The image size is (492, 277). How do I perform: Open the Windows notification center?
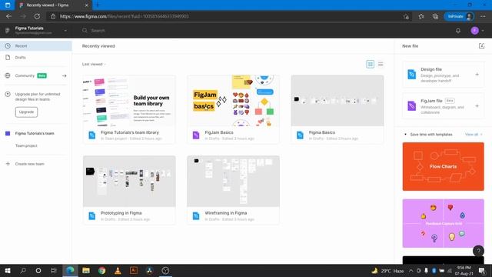coord(482,270)
